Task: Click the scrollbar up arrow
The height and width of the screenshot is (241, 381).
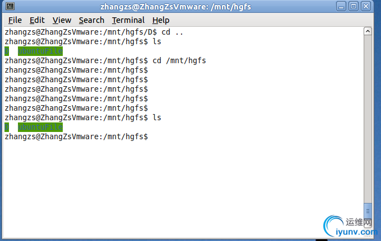Action: pyautogui.click(x=368, y=32)
